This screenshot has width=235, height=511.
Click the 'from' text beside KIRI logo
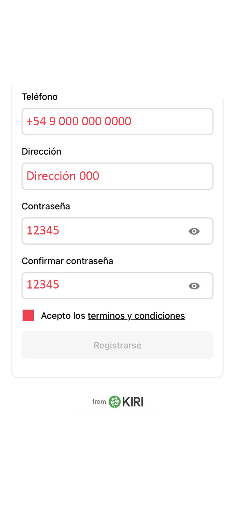point(99,401)
